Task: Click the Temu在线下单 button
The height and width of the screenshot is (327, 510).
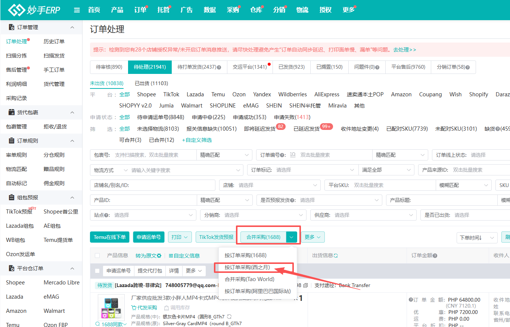Action: point(110,237)
